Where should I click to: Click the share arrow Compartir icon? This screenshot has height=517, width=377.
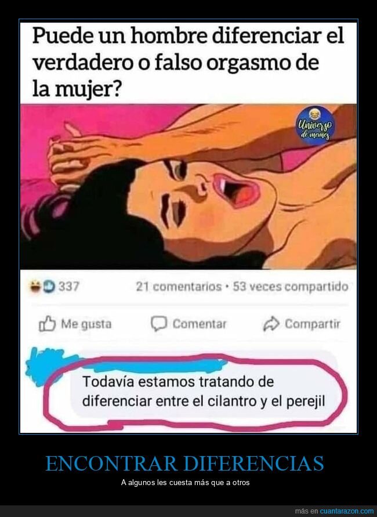pos(271,324)
